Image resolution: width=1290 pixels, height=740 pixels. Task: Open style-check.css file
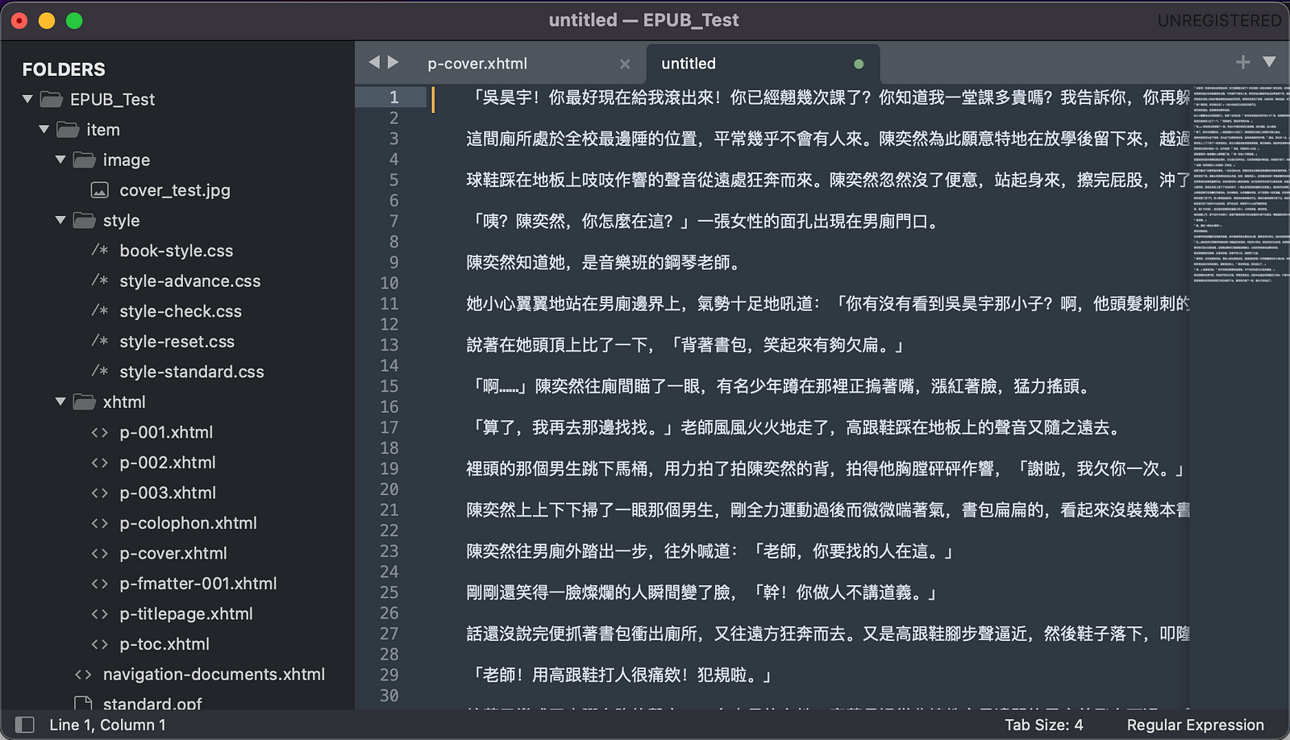(181, 311)
